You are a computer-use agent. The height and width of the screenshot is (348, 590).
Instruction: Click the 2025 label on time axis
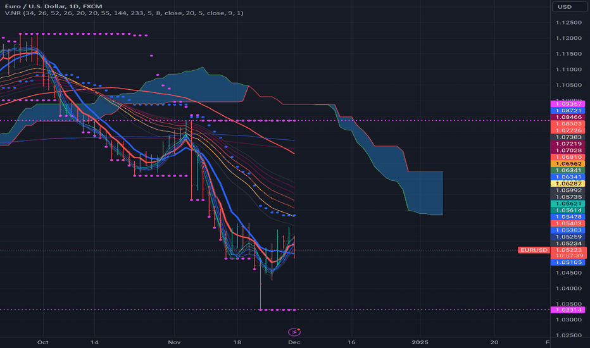[x=420, y=342]
